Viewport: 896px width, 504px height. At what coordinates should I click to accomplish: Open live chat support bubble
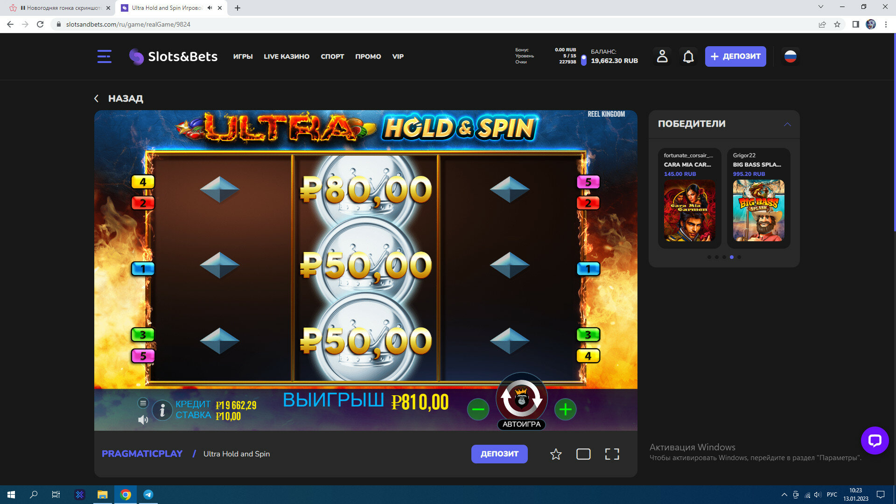875,440
